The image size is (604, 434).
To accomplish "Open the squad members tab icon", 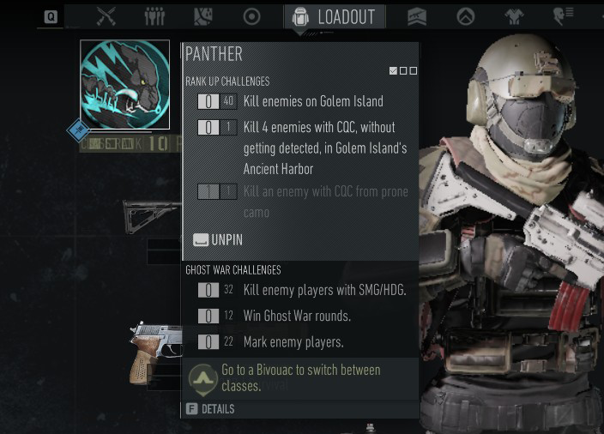I will click(x=154, y=16).
